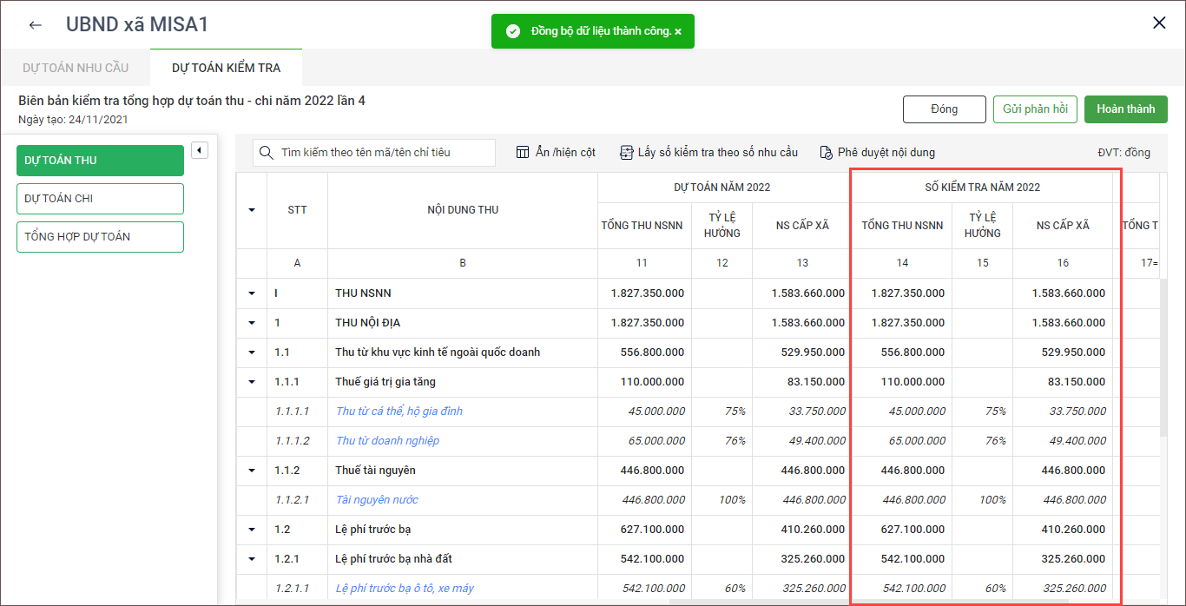Click the back arrow beside UBND xã MISA1

pos(35,24)
